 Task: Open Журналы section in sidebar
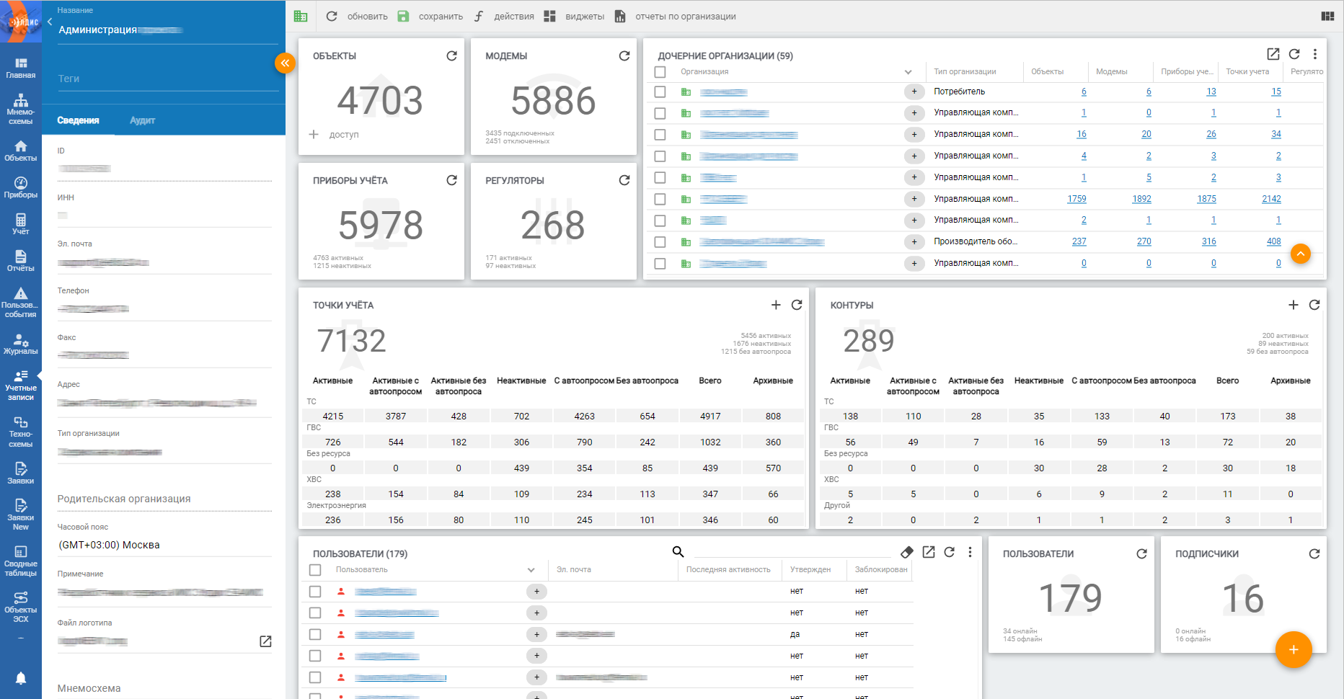[21, 344]
